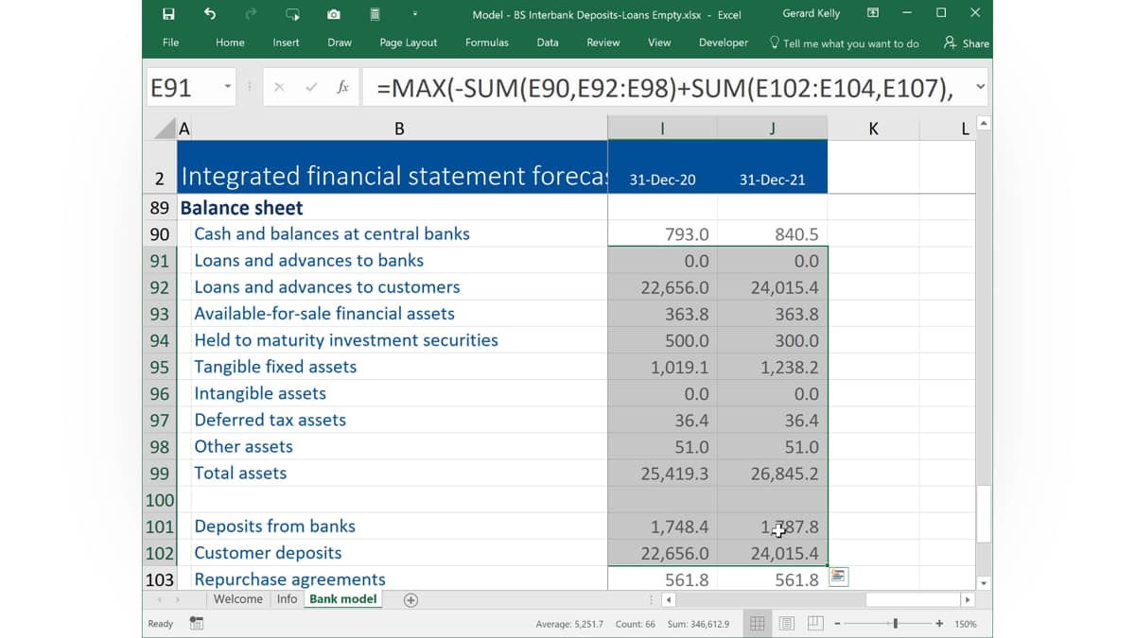This screenshot has width=1135, height=638.
Task: Open the Customize Quick Access Toolbar arrow
Action: (x=414, y=14)
